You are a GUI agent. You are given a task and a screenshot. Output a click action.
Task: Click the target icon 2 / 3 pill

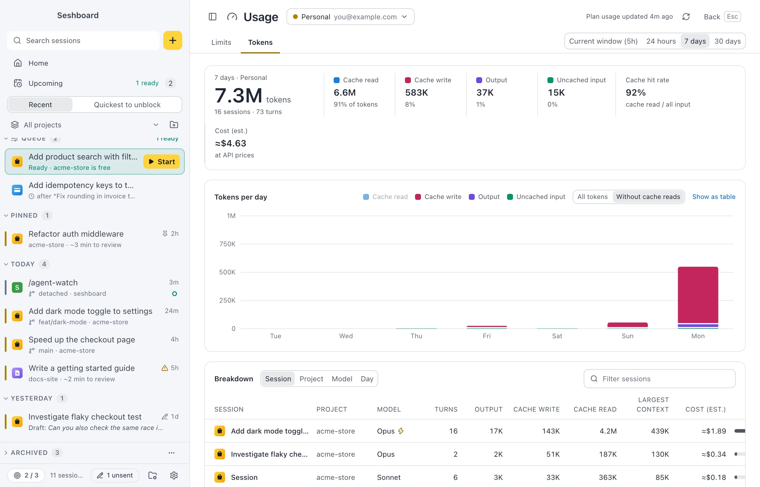click(x=26, y=475)
